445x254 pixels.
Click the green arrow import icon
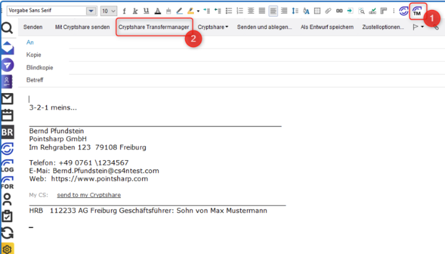pyautogui.click(x=350, y=11)
